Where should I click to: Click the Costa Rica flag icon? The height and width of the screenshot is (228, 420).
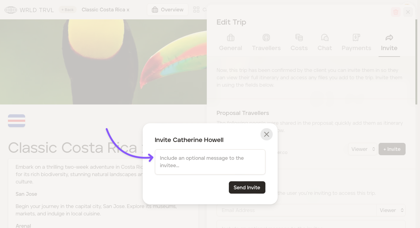click(17, 121)
